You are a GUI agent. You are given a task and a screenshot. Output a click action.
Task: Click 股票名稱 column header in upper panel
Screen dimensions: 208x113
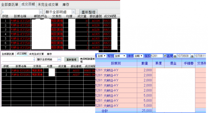[x=20, y=16]
